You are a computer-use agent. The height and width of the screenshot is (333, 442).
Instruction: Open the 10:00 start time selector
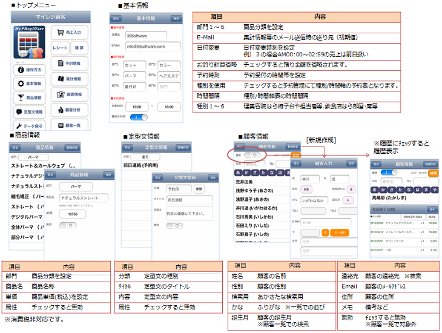137,107
